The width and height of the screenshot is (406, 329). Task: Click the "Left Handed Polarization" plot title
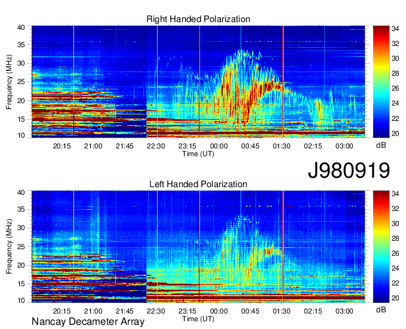[198, 184]
